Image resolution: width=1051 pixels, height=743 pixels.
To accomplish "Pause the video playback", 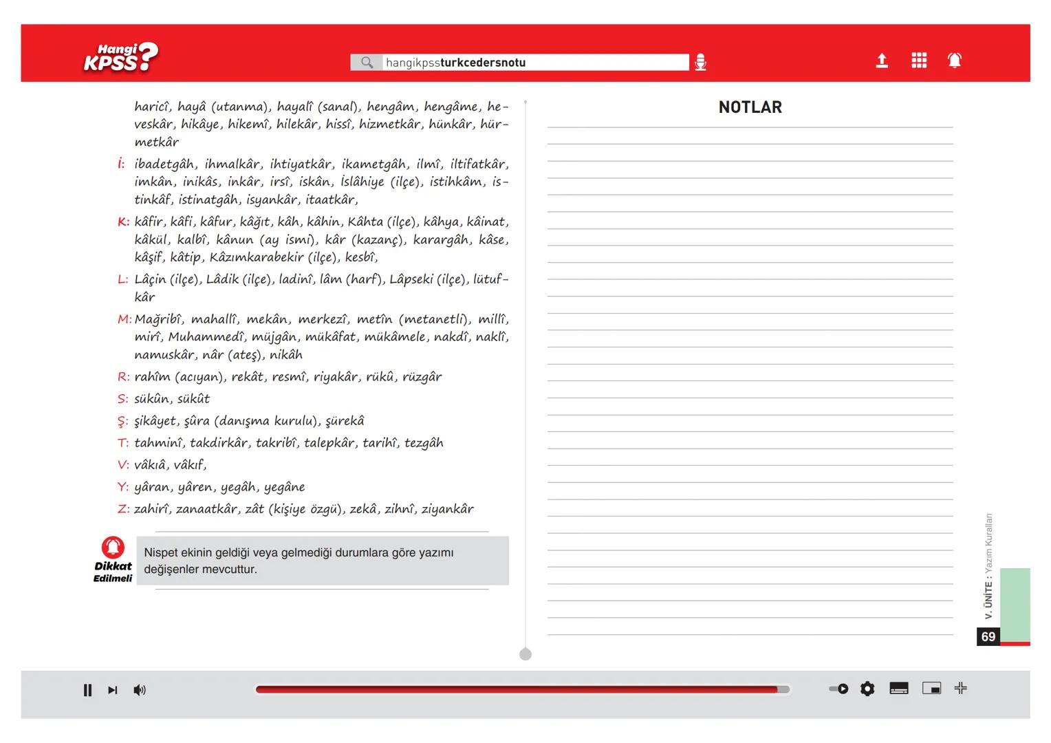I will (87, 690).
